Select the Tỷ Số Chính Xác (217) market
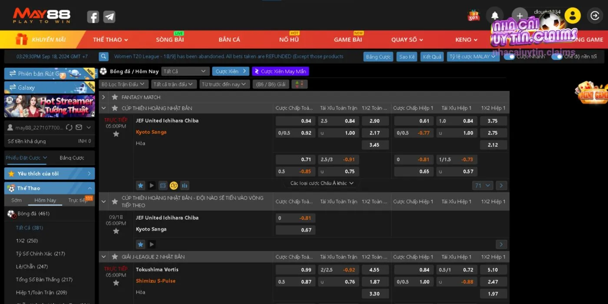The height and width of the screenshot is (304, 608). pyautogui.click(x=40, y=254)
